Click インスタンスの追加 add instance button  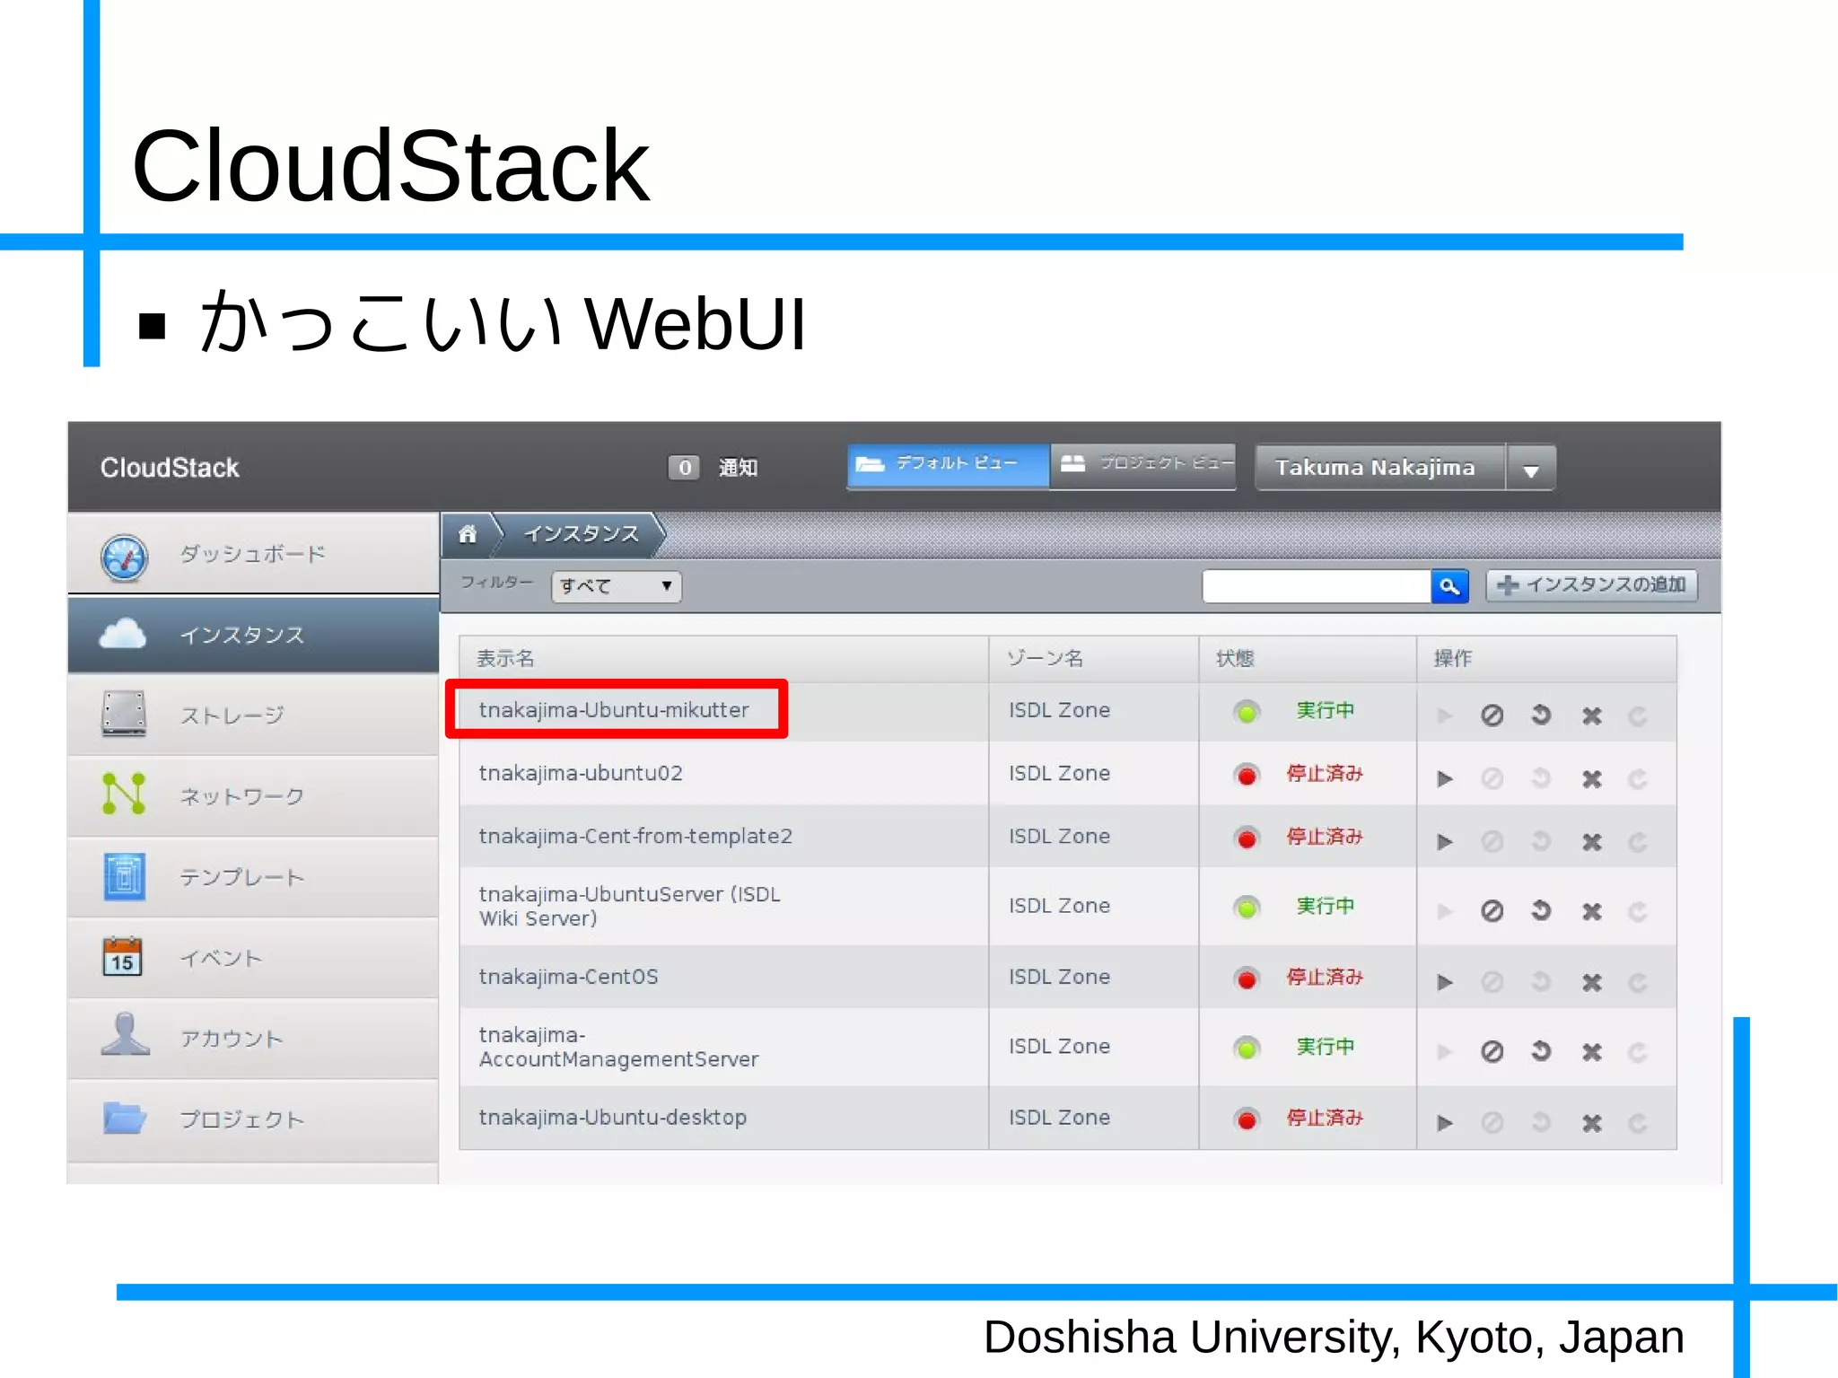click(1592, 585)
